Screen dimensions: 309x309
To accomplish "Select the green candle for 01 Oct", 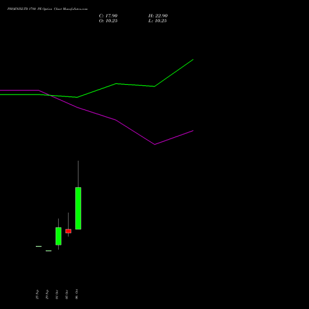I will coord(58,236).
